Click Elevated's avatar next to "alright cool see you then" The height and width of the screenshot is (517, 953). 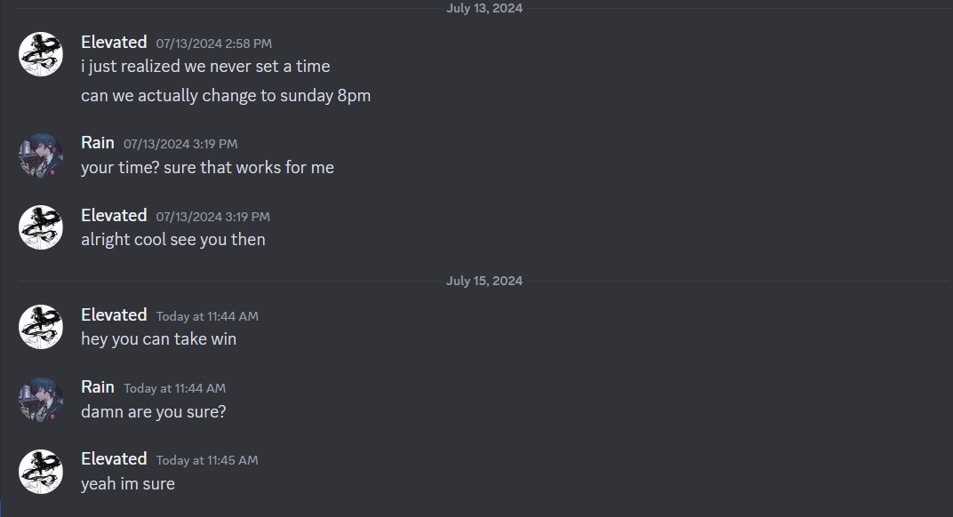(x=41, y=227)
